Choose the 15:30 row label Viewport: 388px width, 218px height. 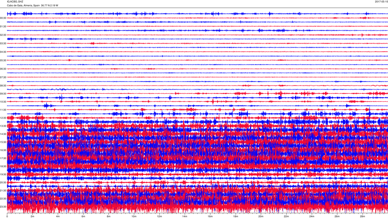click(x=3, y=142)
